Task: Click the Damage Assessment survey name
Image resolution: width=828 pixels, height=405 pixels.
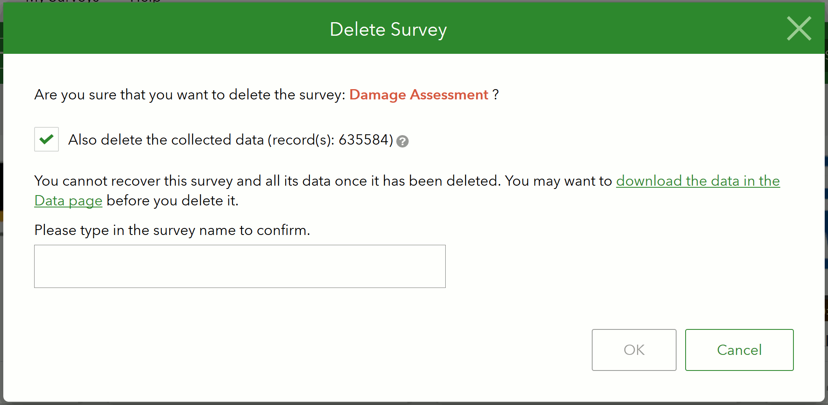Action: [x=419, y=94]
